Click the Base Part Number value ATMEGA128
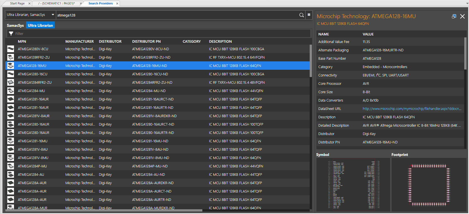Viewport: 469px width, 214px height. (x=372, y=58)
